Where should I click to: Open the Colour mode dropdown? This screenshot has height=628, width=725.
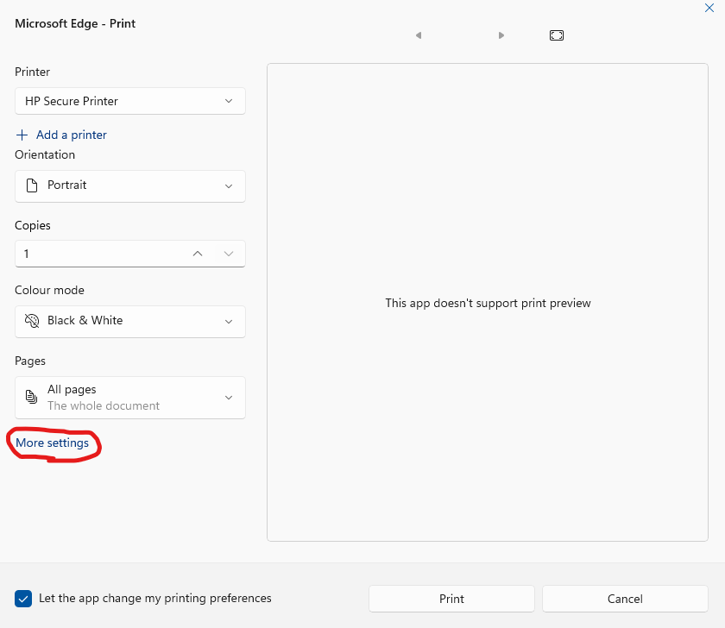pos(130,321)
